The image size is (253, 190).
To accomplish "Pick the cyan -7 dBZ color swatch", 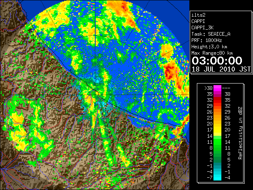I will 217,178.
